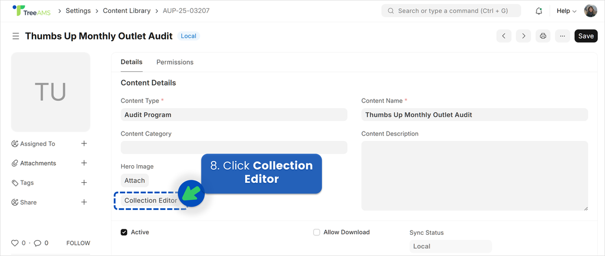This screenshot has width=605, height=256.
Task: Click the Attach hero image button
Action: click(x=135, y=180)
